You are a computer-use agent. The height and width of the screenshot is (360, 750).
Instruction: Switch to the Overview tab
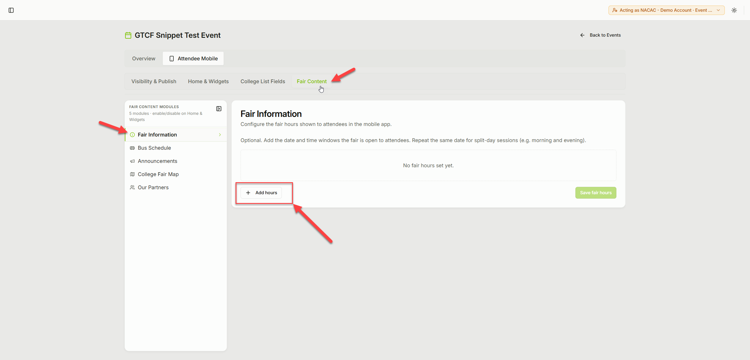coord(144,59)
